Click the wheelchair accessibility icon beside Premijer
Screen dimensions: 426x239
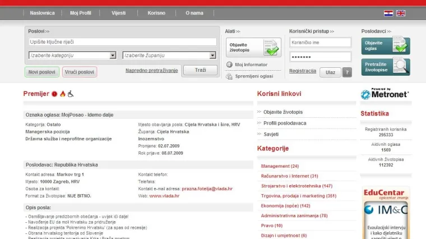click(x=71, y=94)
